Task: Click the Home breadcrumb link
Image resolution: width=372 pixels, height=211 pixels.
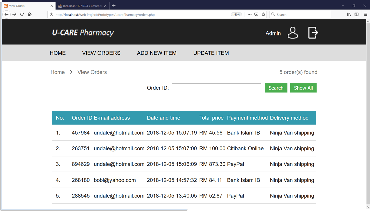Action: coord(57,72)
